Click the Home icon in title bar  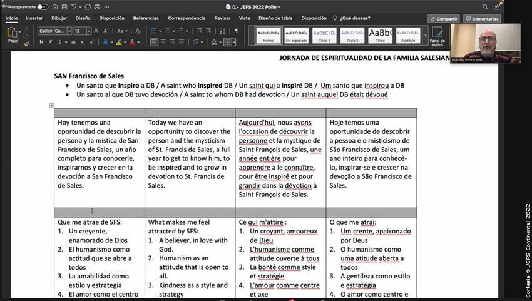coord(55,7)
